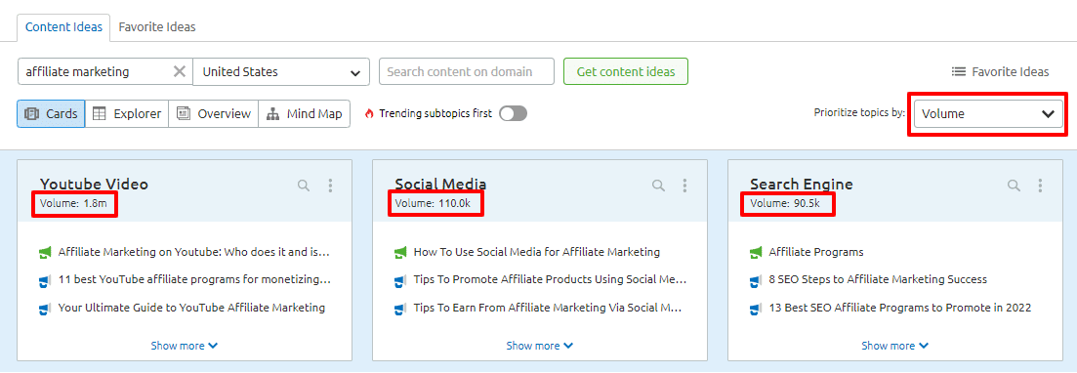This screenshot has width=1077, height=373.
Task: Open the United States country dropdown
Action: (x=281, y=71)
